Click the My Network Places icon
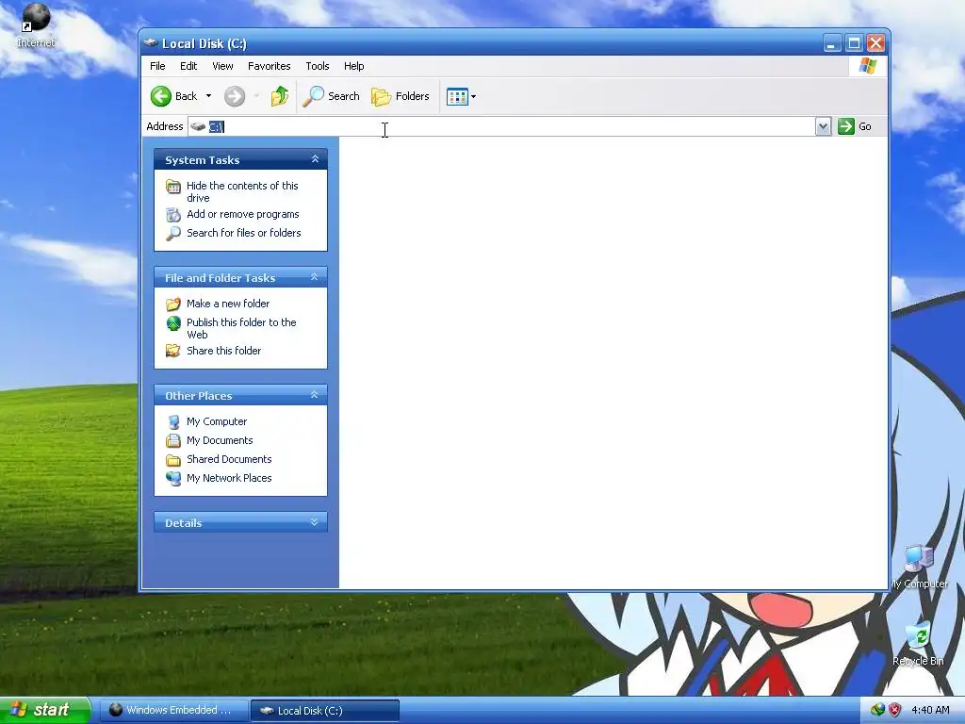Image resolution: width=965 pixels, height=724 pixels. pyautogui.click(x=173, y=478)
